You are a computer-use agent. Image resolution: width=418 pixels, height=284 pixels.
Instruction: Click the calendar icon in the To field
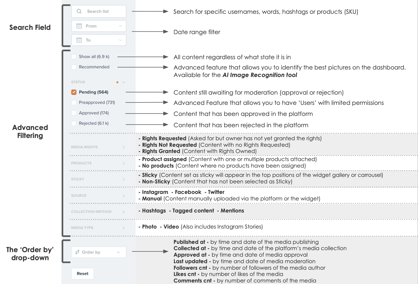pos(79,40)
